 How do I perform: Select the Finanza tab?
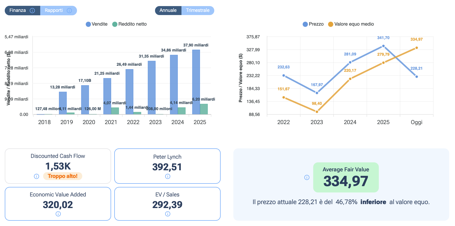click(x=18, y=11)
